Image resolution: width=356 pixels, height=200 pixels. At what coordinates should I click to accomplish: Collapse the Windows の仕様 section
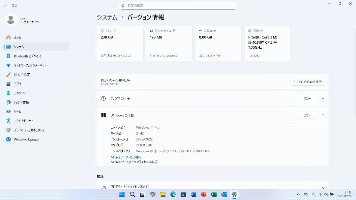click(322, 115)
